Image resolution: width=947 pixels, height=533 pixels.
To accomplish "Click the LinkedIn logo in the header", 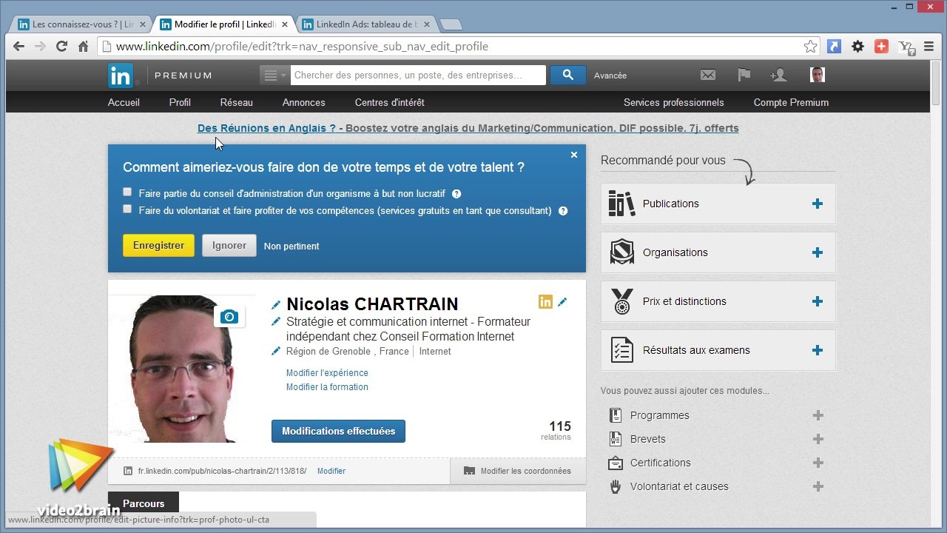I will (121, 76).
